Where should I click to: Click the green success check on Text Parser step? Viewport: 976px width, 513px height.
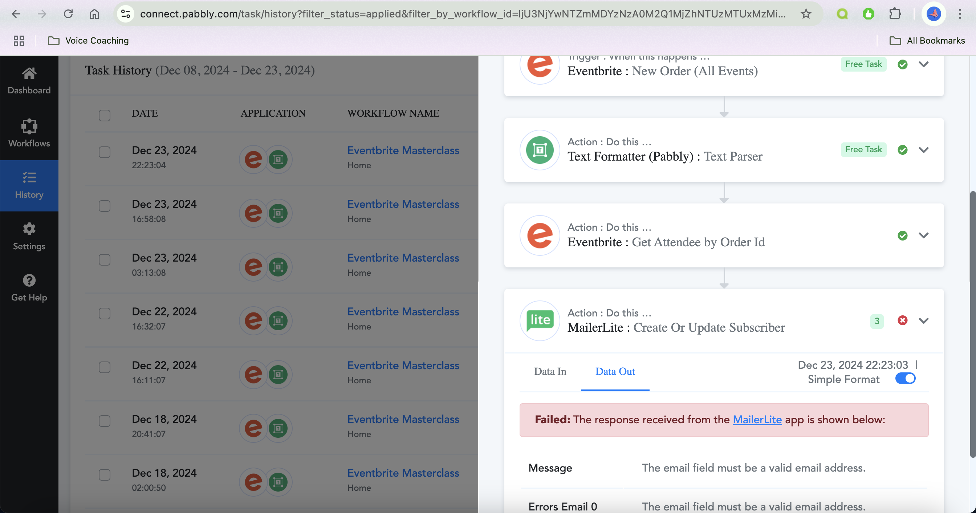(903, 150)
